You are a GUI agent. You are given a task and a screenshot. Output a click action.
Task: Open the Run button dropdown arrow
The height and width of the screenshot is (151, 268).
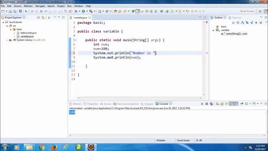tap(87, 11)
